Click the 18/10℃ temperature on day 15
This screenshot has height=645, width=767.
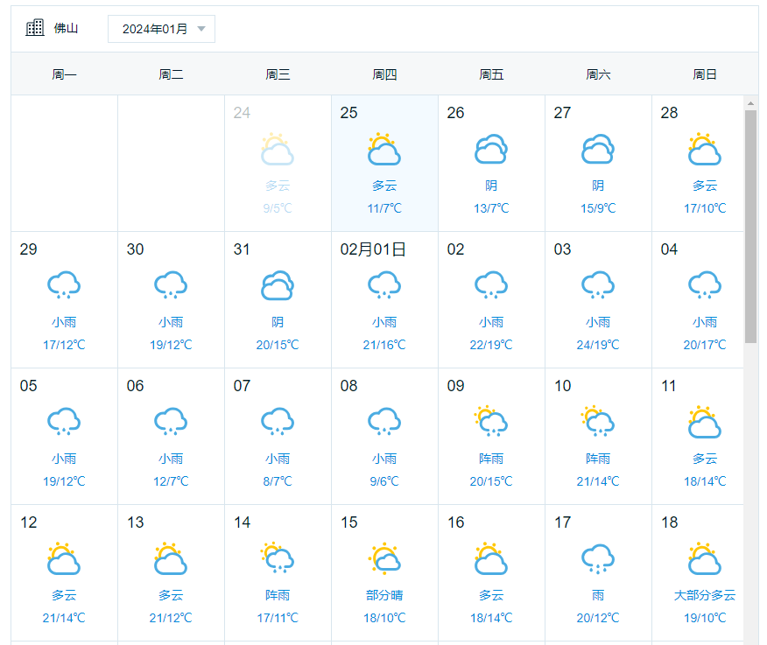(x=384, y=618)
